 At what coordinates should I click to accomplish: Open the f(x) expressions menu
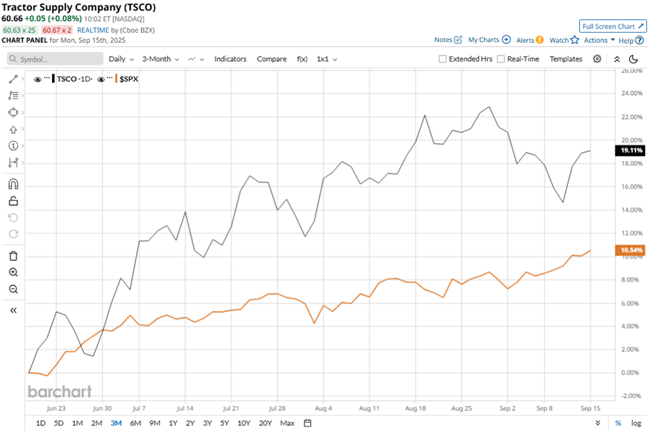[302, 59]
